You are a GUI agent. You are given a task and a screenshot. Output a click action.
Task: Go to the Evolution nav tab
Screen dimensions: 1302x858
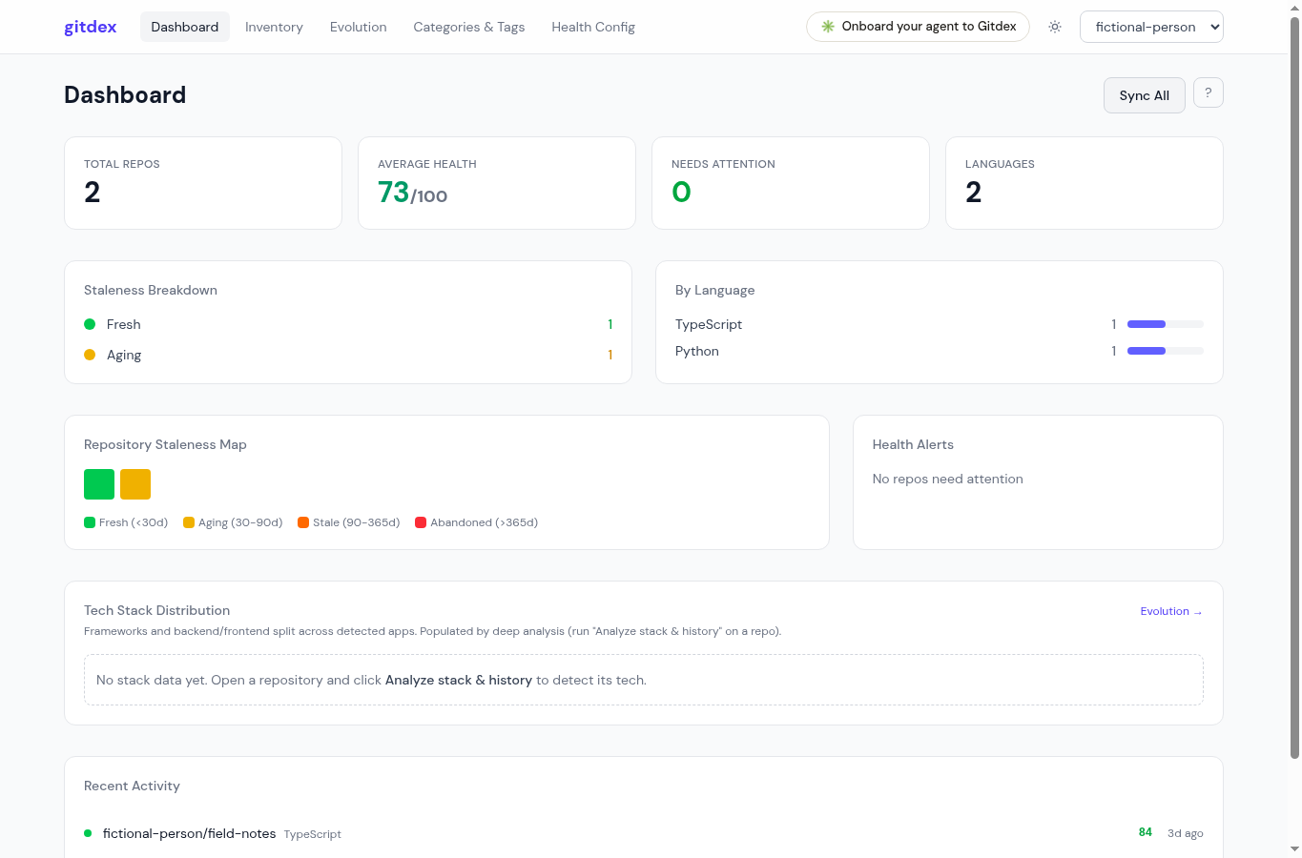(359, 27)
